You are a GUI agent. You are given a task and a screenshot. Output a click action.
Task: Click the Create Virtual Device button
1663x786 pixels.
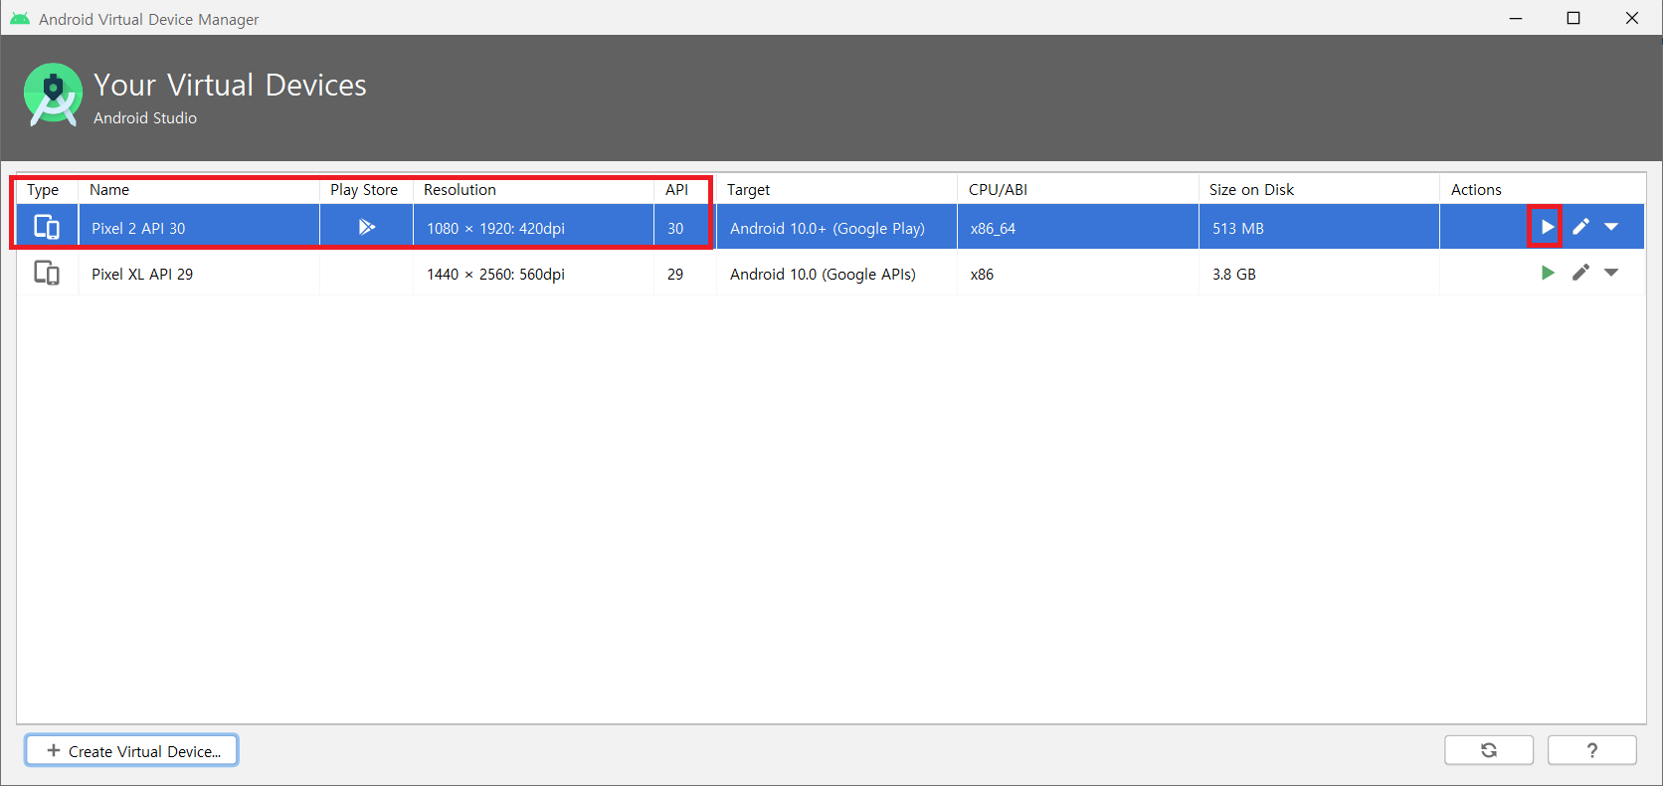point(131,750)
